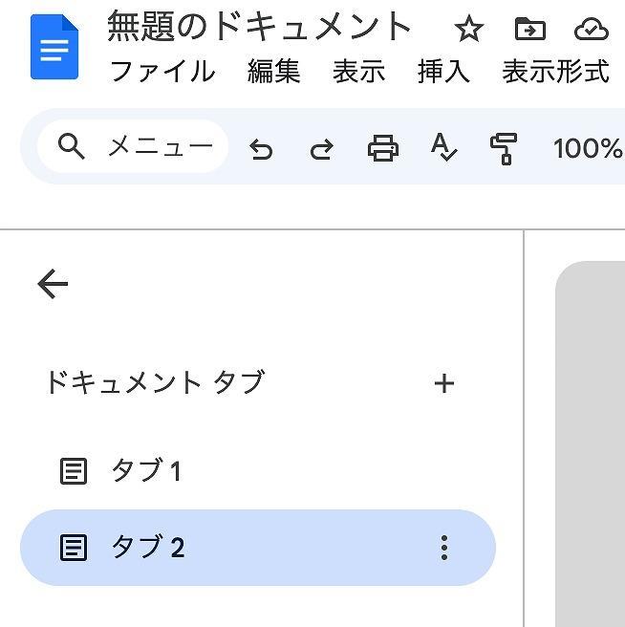The height and width of the screenshot is (627, 625).
Task: Open the 表示 menu
Action: [x=359, y=72]
